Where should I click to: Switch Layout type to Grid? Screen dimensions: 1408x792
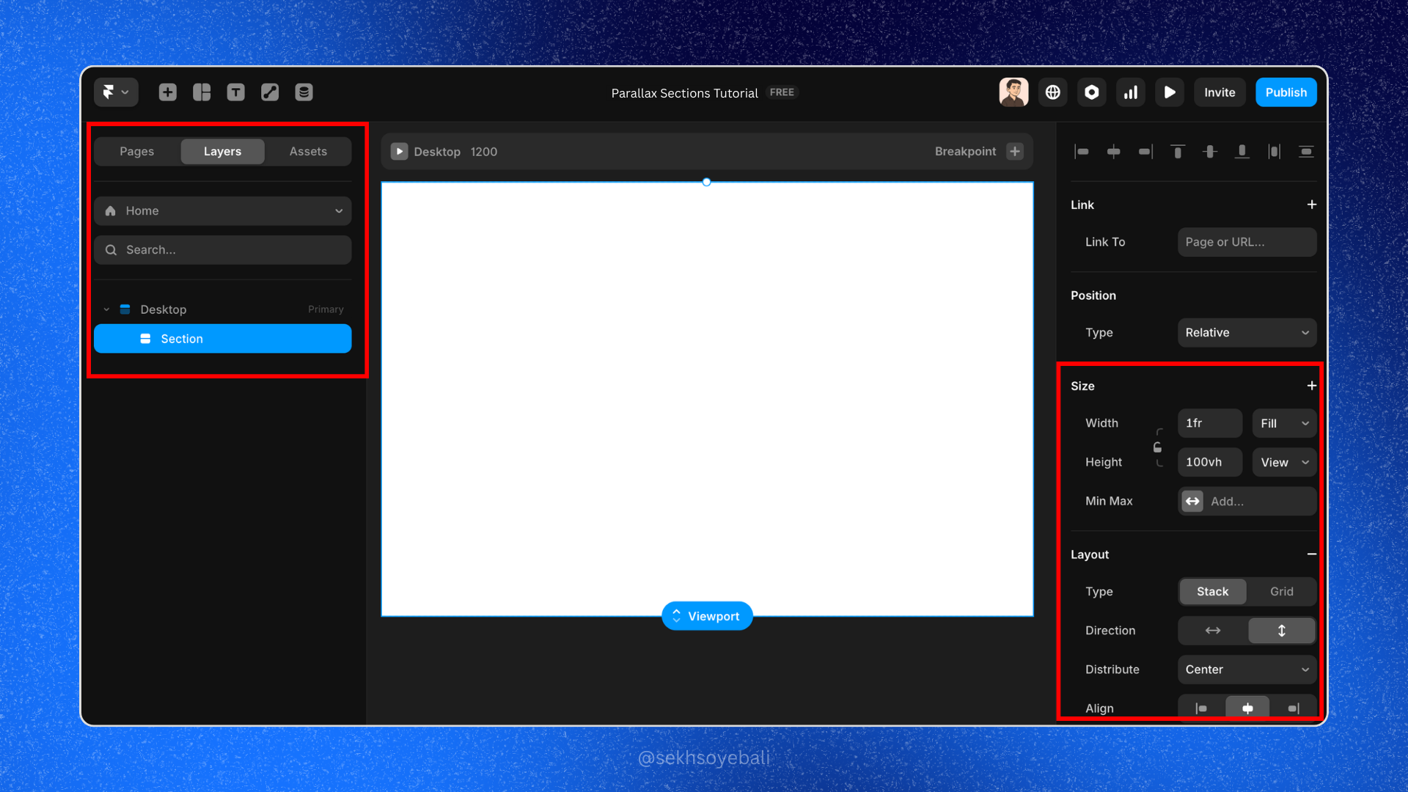pyautogui.click(x=1281, y=592)
